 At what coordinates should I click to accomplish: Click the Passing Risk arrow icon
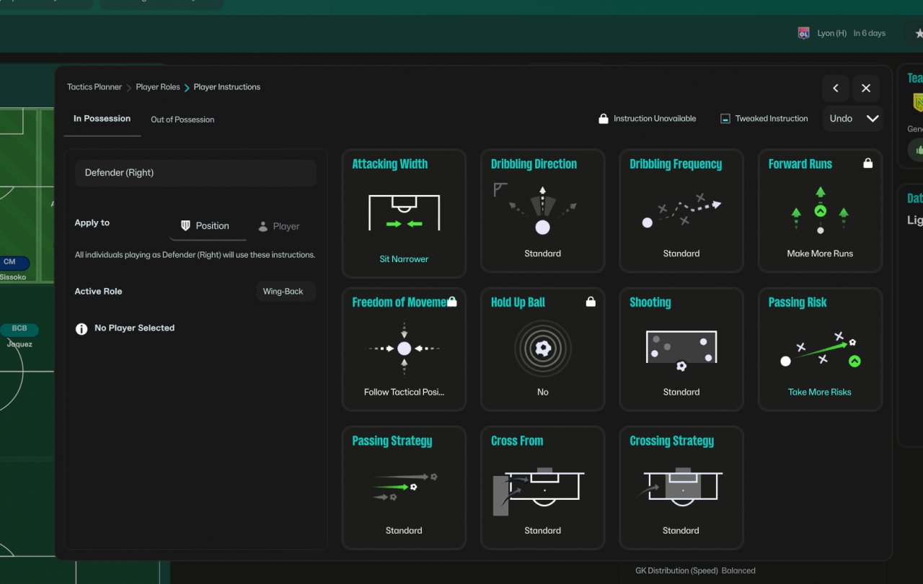click(x=820, y=349)
